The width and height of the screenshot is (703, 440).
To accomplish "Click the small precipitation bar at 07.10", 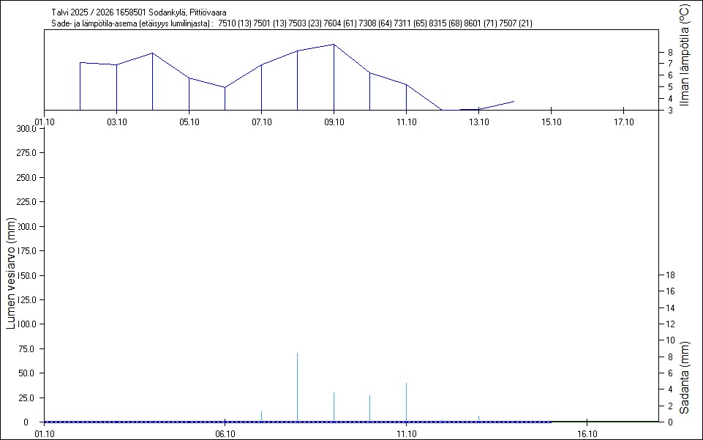I will (x=261, y=417).
